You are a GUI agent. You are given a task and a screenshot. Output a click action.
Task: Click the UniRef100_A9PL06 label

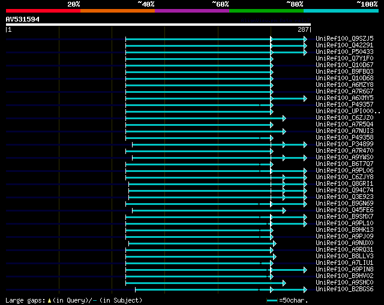(x=344, y=171)
